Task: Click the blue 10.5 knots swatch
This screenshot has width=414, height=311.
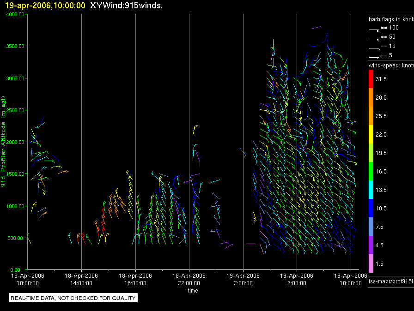Action: (371, 208)
